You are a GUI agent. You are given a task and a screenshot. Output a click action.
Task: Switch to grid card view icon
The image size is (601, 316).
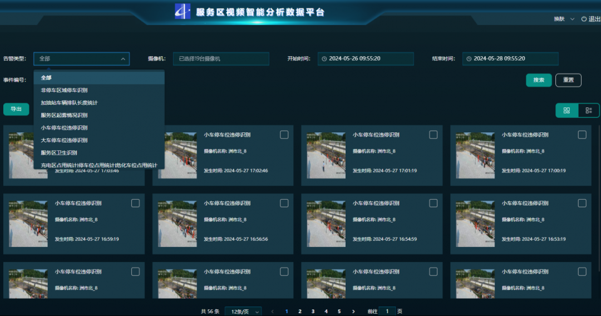(566, 110)
